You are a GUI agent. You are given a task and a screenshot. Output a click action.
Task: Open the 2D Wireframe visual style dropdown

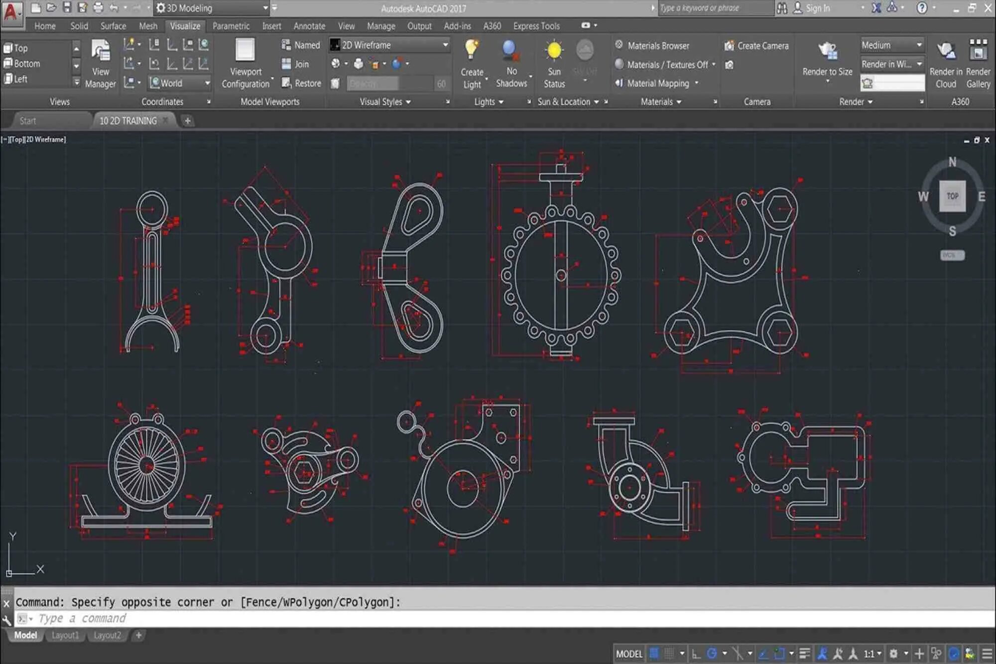pos(445,45)
